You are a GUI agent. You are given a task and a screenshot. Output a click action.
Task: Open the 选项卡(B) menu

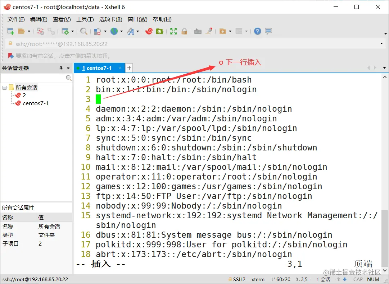(110, 19)
